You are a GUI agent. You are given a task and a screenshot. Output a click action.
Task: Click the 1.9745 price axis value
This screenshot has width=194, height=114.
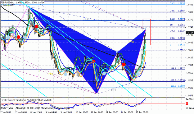(190, 27)
